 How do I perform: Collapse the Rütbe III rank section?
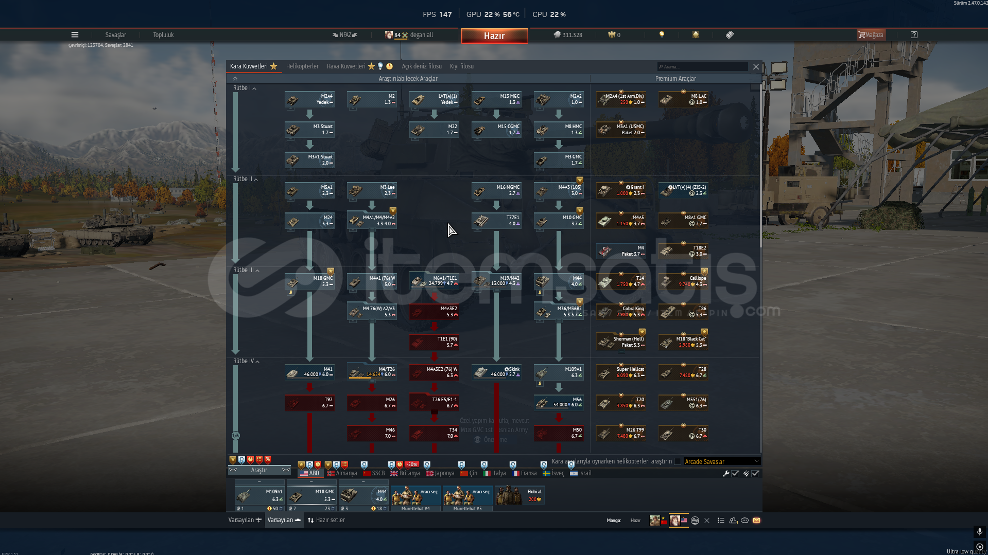click(246, 270)
